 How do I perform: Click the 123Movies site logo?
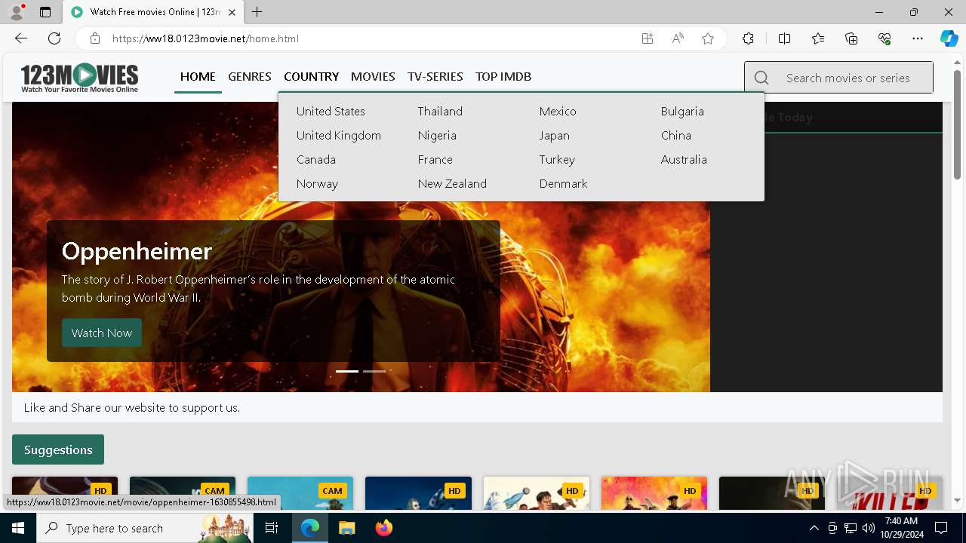coord(79,78)
